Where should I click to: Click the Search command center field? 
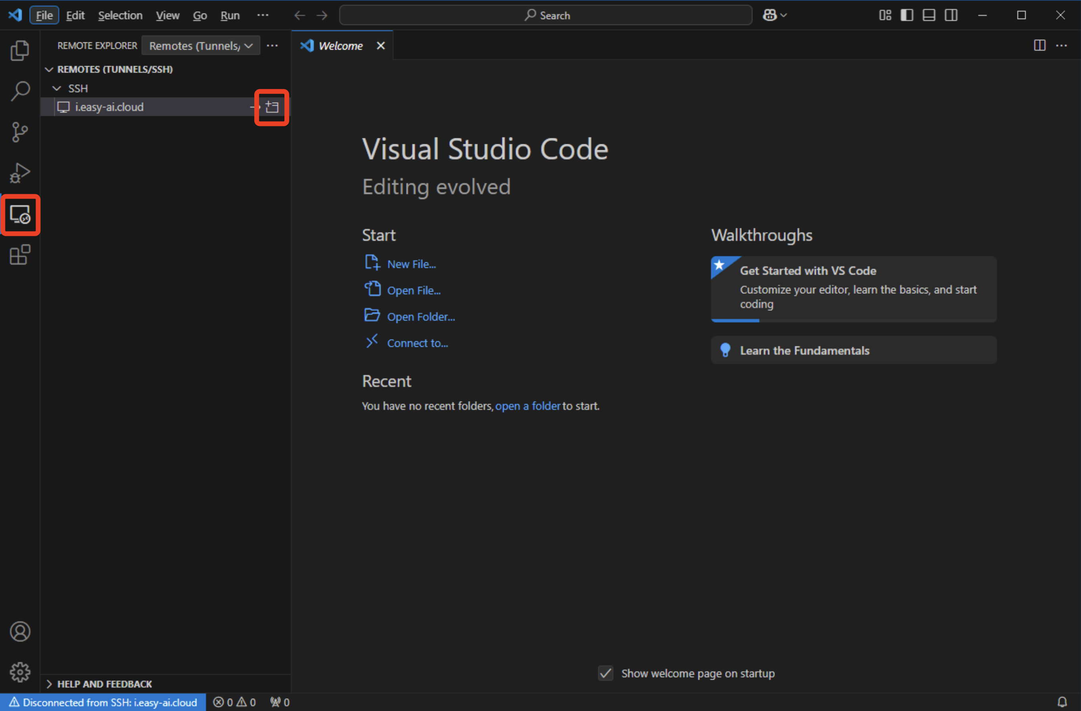(546, 15)
